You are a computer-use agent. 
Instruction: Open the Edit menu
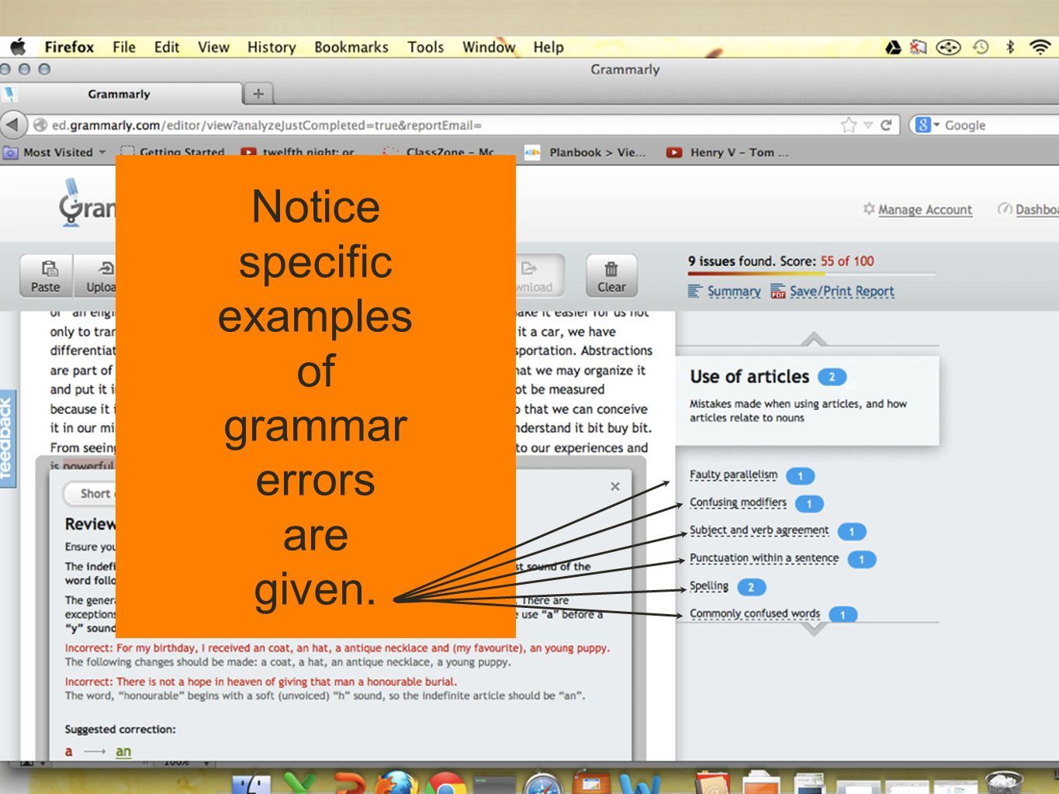(167, 47)
